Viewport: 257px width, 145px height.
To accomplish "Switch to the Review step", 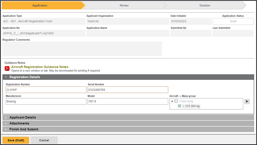I will point(124,6).
